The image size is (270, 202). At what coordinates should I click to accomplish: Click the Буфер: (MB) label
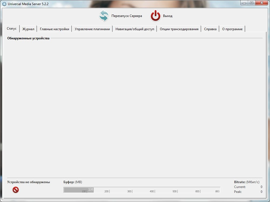click(73, 182)
